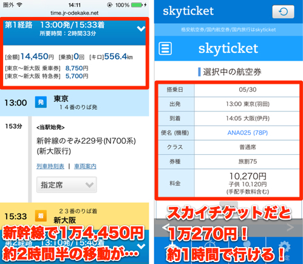The image size is (303, 264).
Task: Select the 556.4km distance value
Action: (x=118, y=56)
